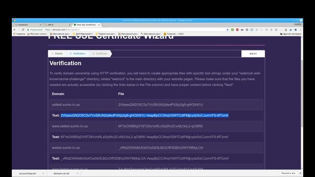Open the Chrome three-dot menu
315x177 pixels.
click(x=300, y=29)
